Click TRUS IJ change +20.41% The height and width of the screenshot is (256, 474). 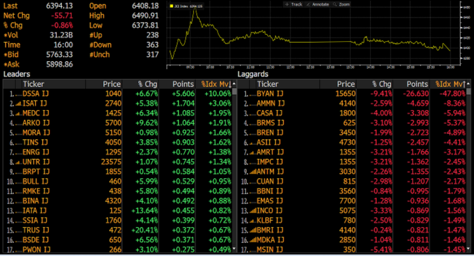click(144, 230)
